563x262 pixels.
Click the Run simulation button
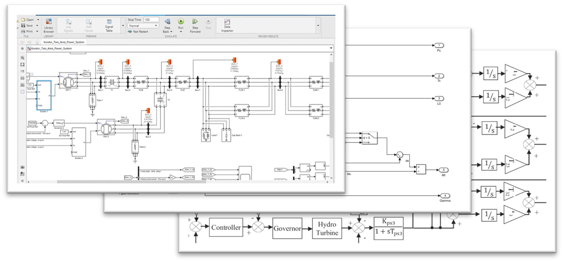(x=181, y=21)
